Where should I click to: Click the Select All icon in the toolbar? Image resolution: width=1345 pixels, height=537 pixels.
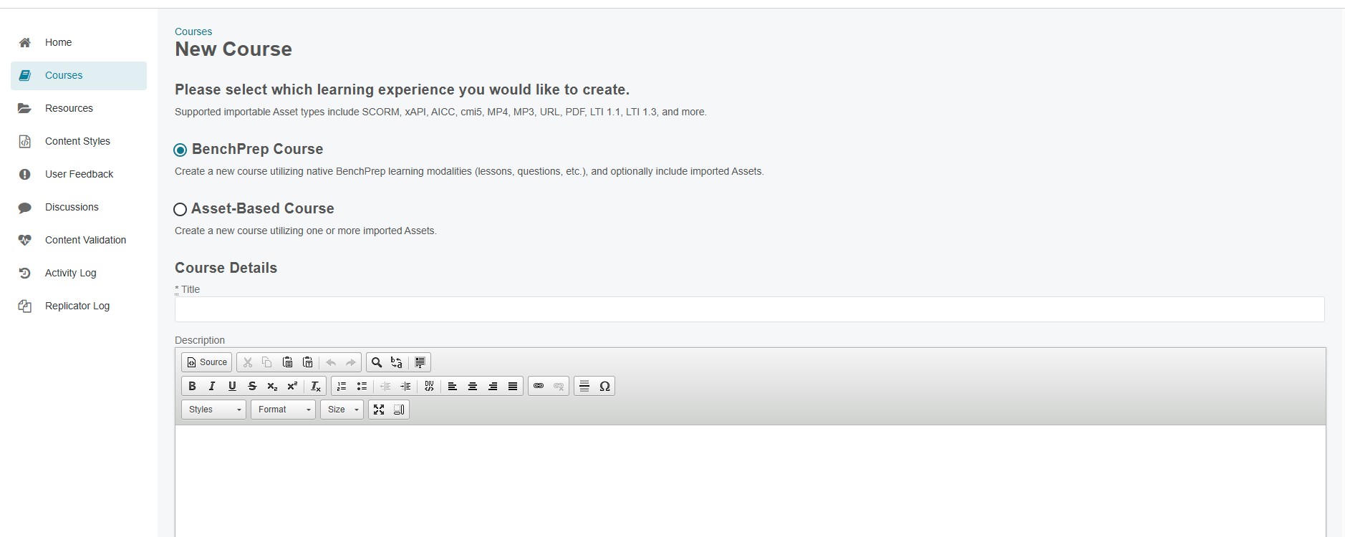(x=420, y=362)
